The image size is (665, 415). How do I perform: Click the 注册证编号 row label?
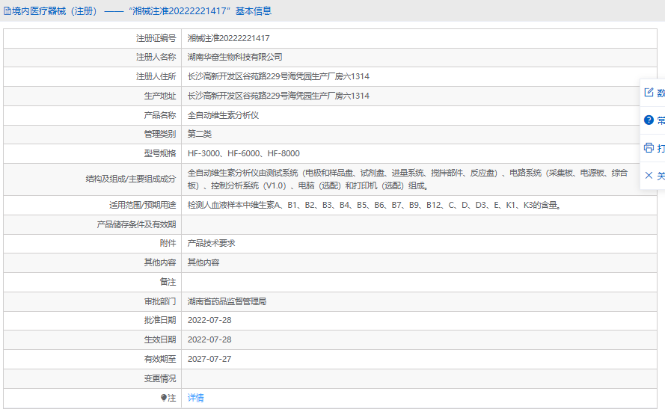click(x=156, y=38)
